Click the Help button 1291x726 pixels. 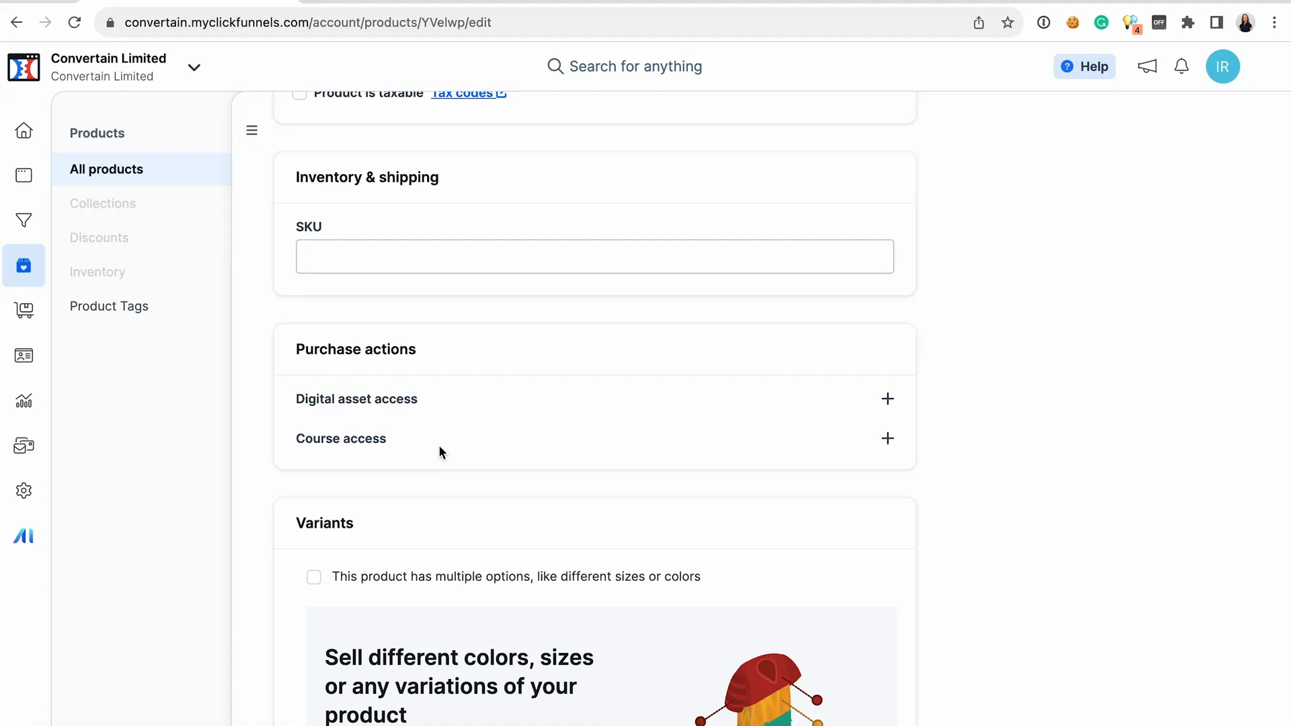coord(1085,67)
